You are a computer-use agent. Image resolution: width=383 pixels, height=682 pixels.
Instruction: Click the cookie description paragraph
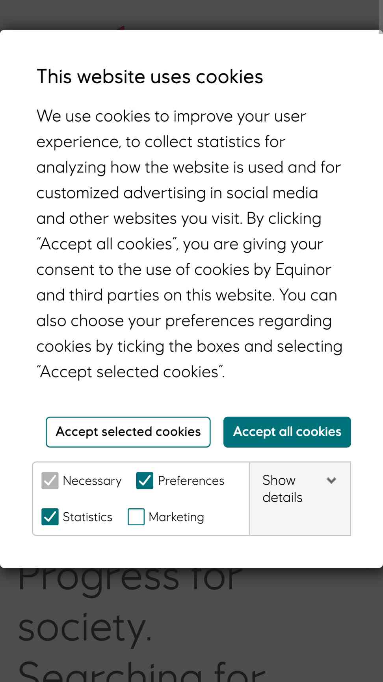pos(190,244)
